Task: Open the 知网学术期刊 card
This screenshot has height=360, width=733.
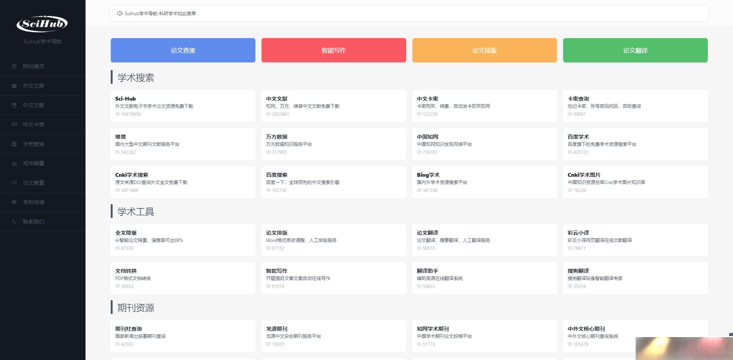Action: pos(484,336)
